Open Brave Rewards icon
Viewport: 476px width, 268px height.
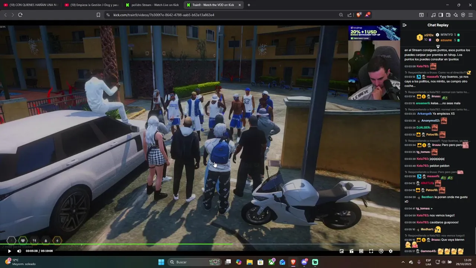pos(367,15)
